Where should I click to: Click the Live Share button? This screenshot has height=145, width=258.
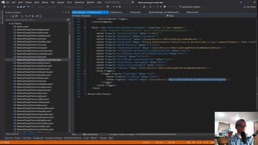point(250,7)
